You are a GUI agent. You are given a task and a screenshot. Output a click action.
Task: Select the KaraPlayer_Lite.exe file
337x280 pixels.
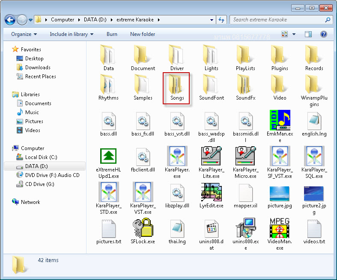pyautogui.click(x=211, y=162)
